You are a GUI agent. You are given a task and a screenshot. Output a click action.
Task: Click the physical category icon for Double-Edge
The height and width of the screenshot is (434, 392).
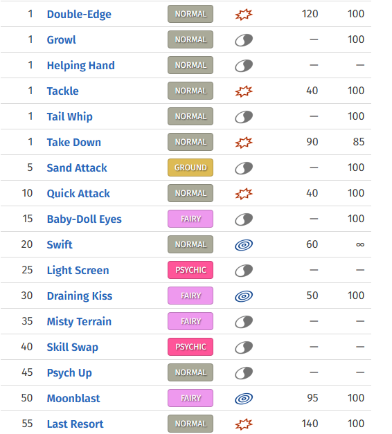[244, 14]
